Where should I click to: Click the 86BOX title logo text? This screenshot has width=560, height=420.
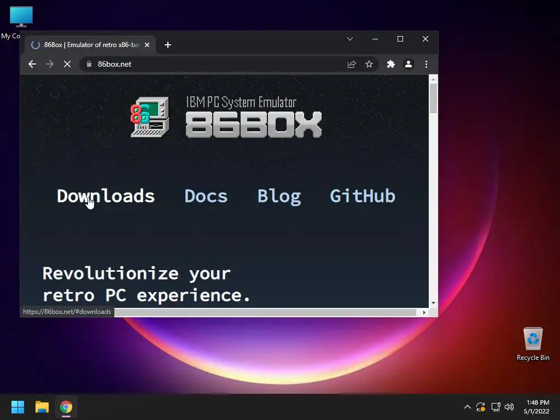point(254,124)
